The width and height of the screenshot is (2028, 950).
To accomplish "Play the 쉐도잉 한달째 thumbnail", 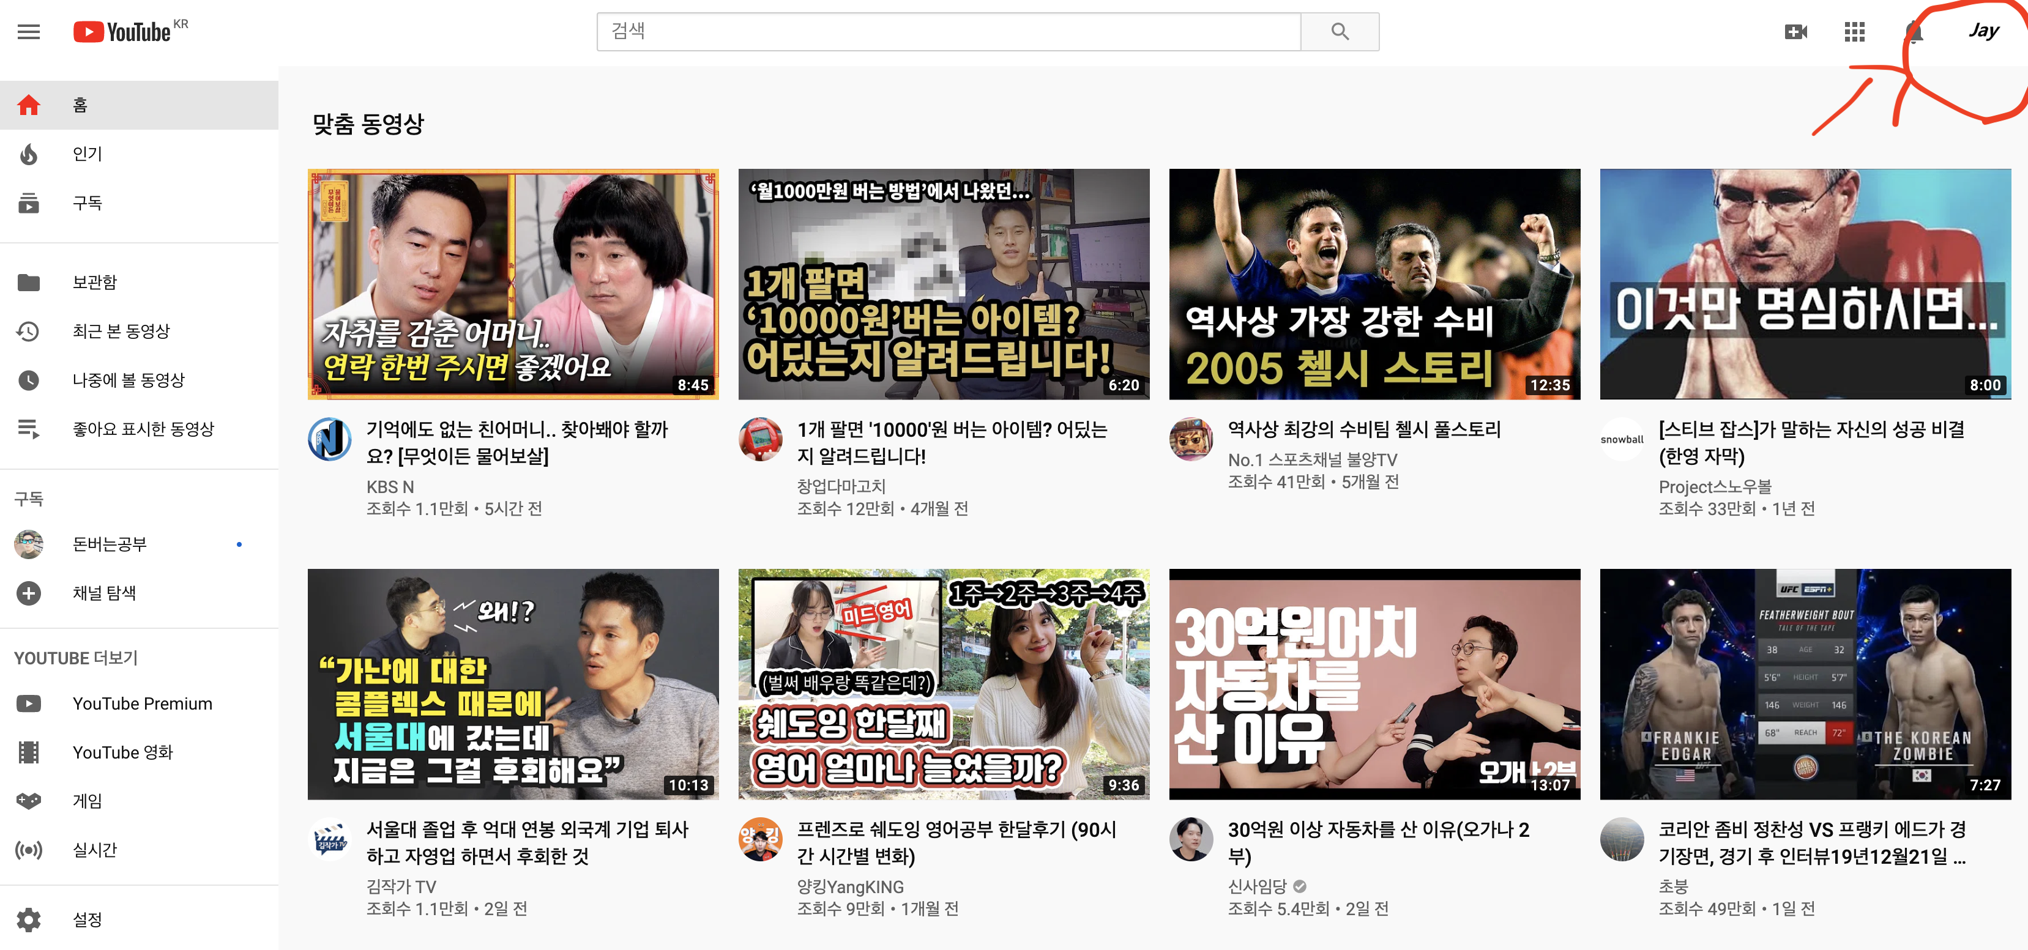I will (943, 684).
